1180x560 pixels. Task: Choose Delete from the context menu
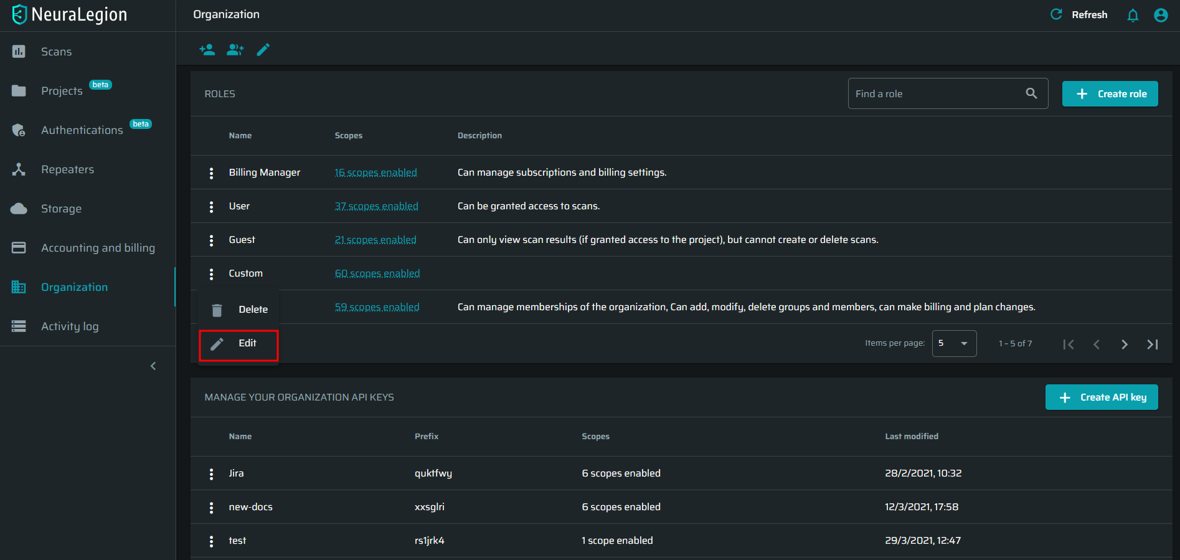tap(238, 310)
